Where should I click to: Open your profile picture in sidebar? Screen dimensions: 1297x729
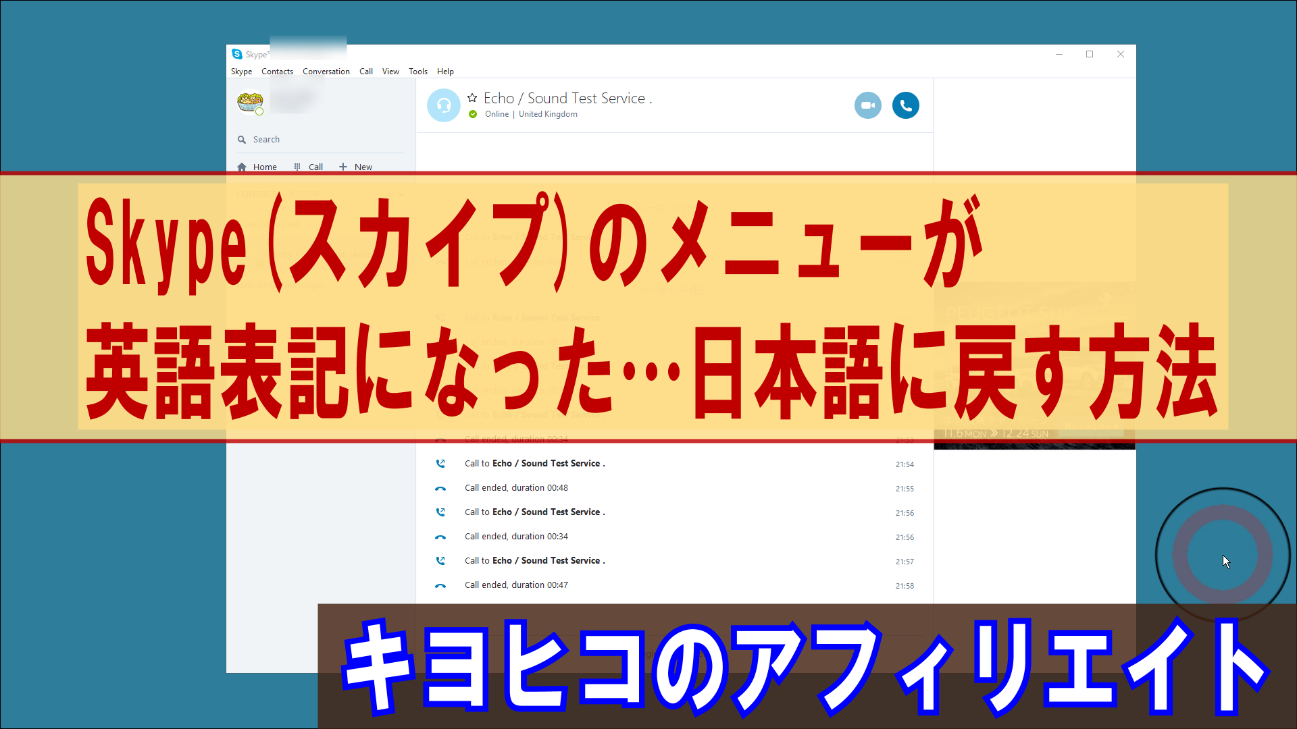pyautogui.click(x=250, y=103)
